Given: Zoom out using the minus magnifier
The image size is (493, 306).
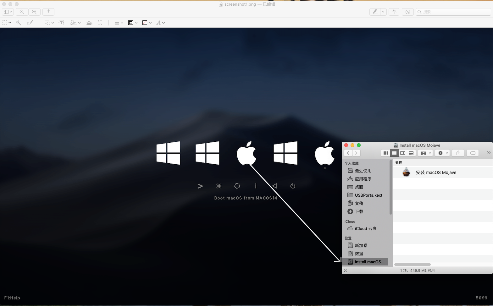Looking at the screenshot, I should [x=22, y=12].
